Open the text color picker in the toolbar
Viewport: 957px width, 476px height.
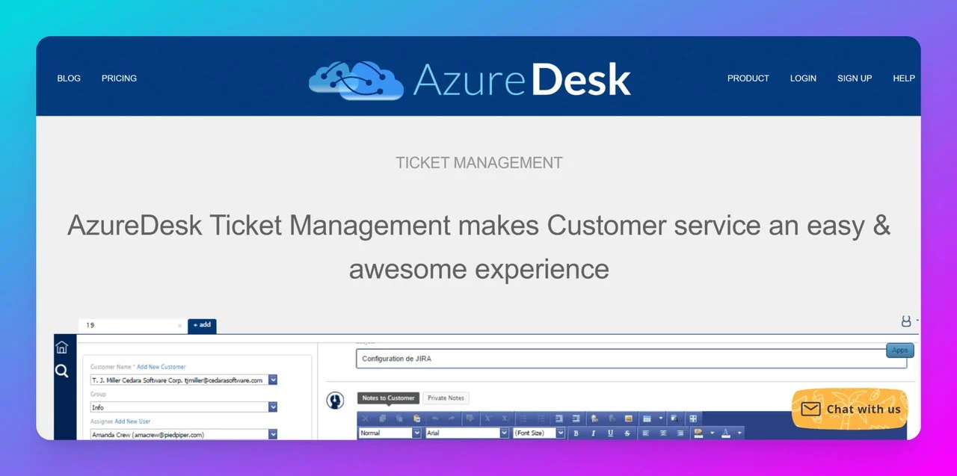click(x=726, y=433)
